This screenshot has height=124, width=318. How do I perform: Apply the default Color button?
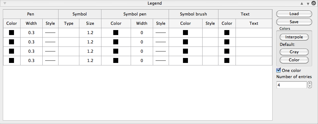[294, 60]
